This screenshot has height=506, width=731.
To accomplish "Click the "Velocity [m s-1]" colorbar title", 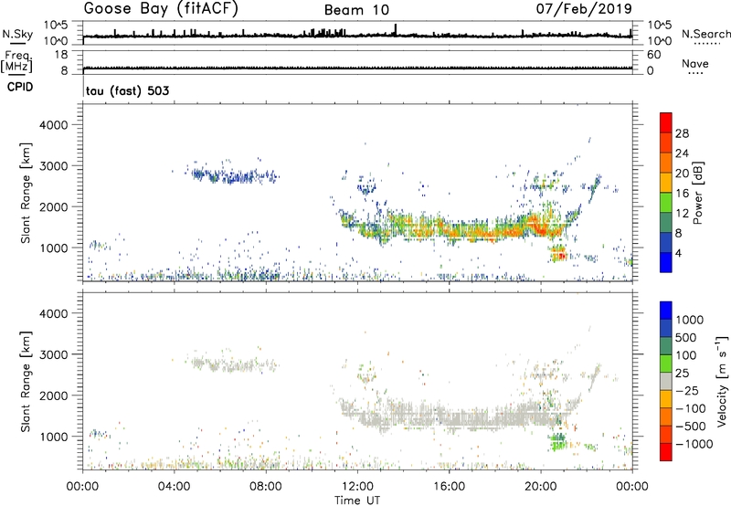I will point(722,381).
